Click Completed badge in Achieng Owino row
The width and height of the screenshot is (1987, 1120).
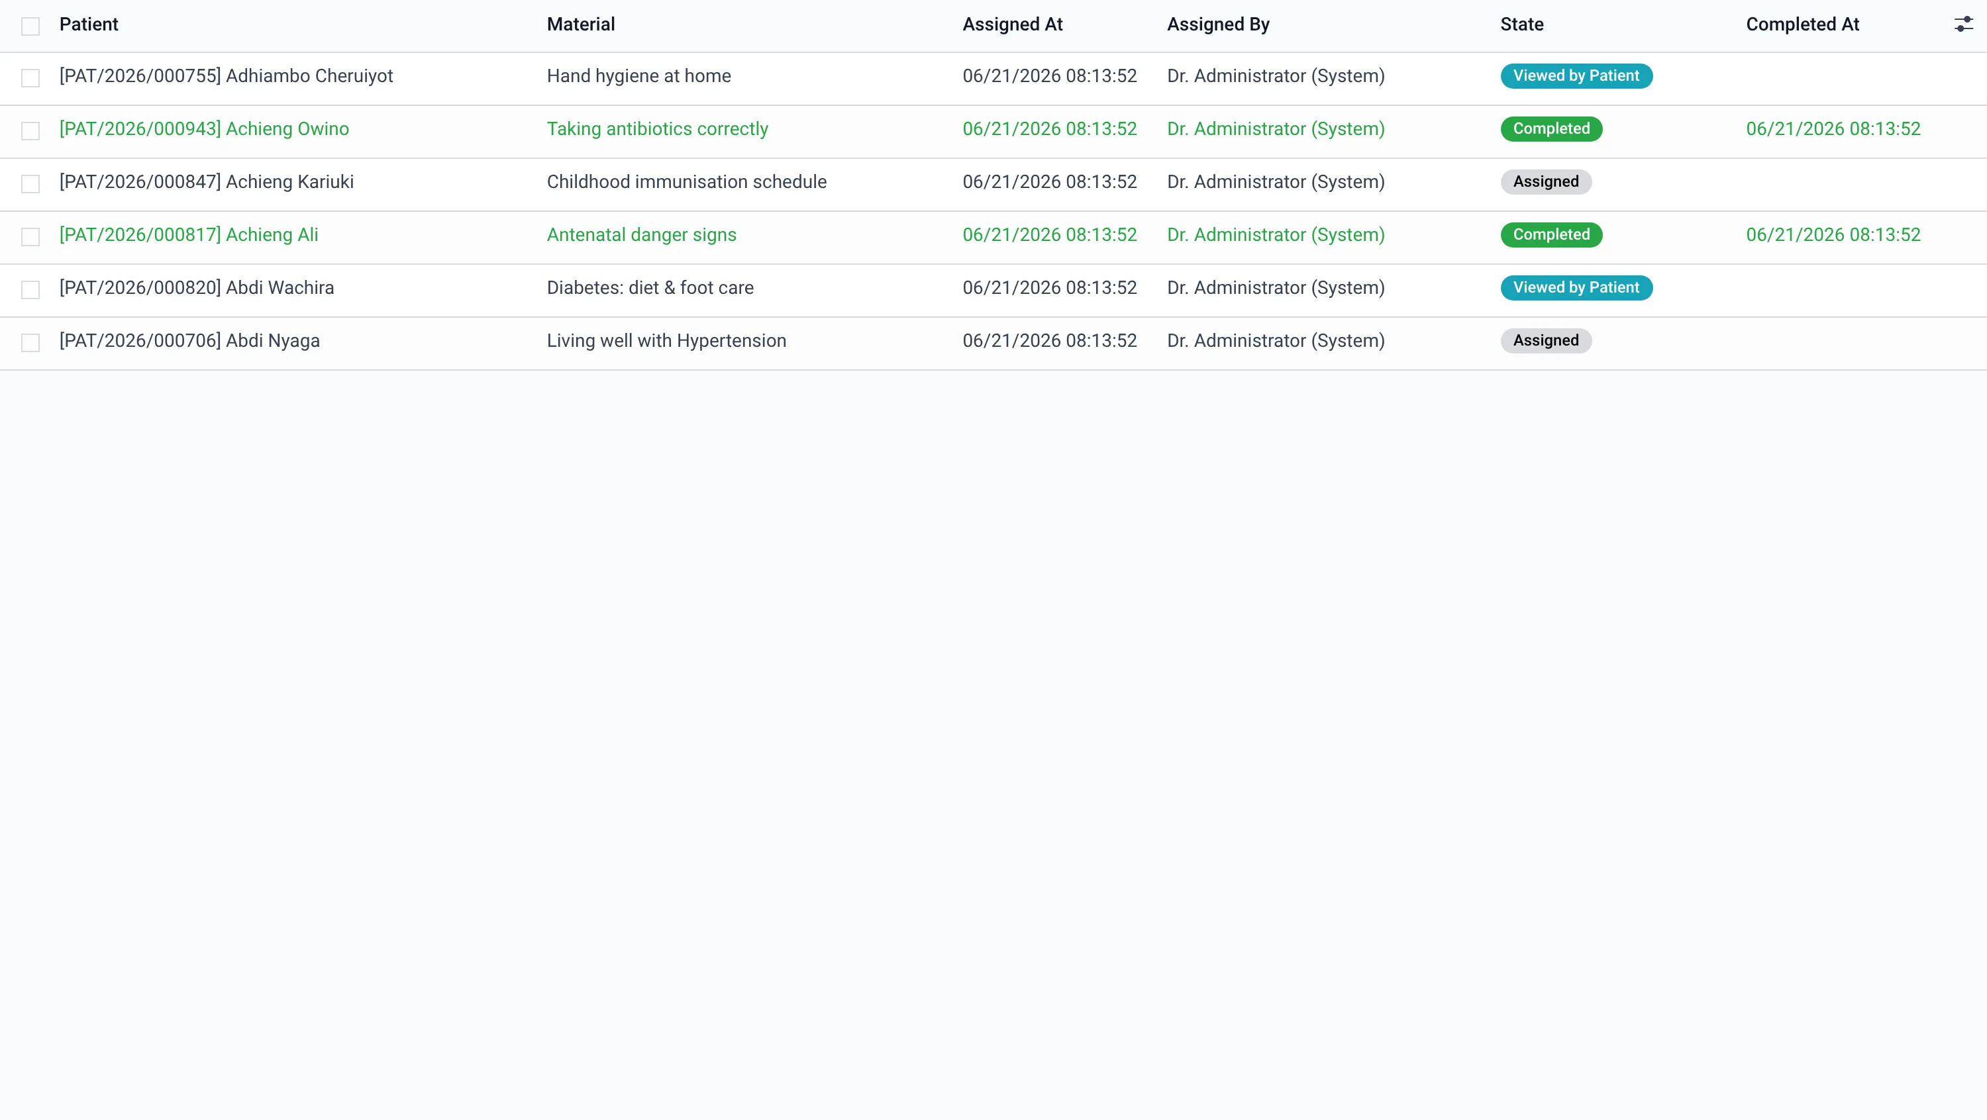1551,128
